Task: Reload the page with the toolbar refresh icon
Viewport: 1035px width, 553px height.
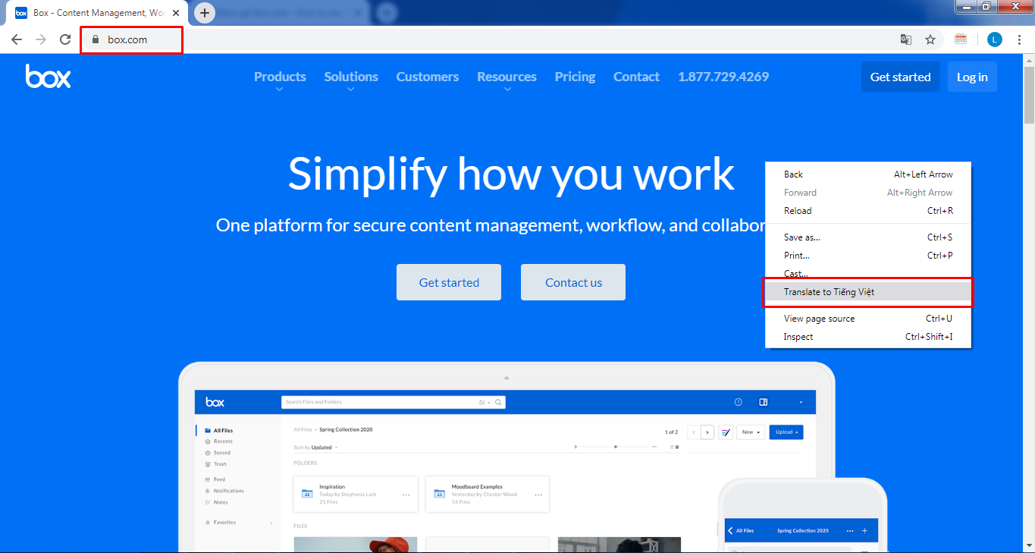Action: tap(65, 39)
